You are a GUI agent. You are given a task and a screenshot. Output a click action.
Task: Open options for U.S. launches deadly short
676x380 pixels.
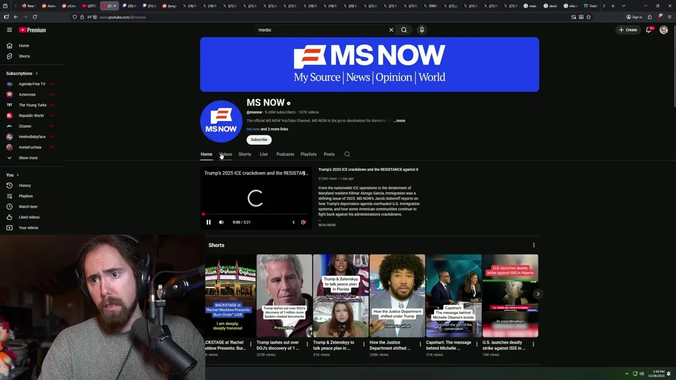533,344
